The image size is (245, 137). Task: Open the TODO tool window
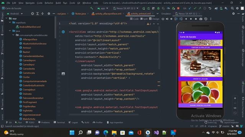(30, 123)
